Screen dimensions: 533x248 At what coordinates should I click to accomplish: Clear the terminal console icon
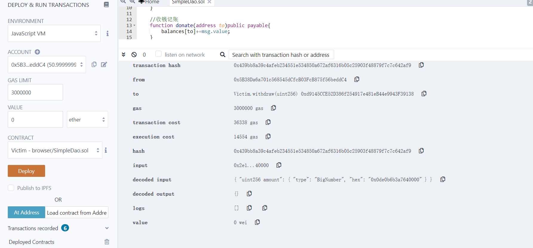tap(134, 54)
